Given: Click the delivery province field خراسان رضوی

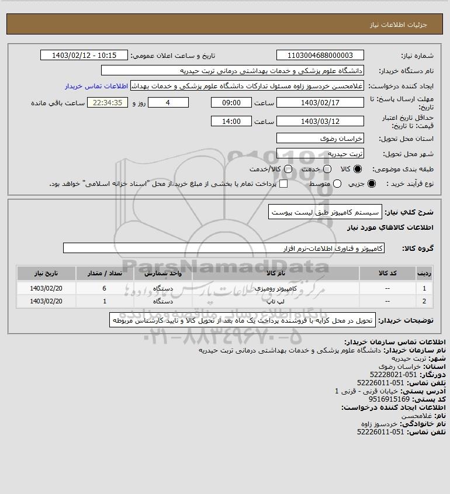Looking at the screenshot, I should tap(320, 138).
